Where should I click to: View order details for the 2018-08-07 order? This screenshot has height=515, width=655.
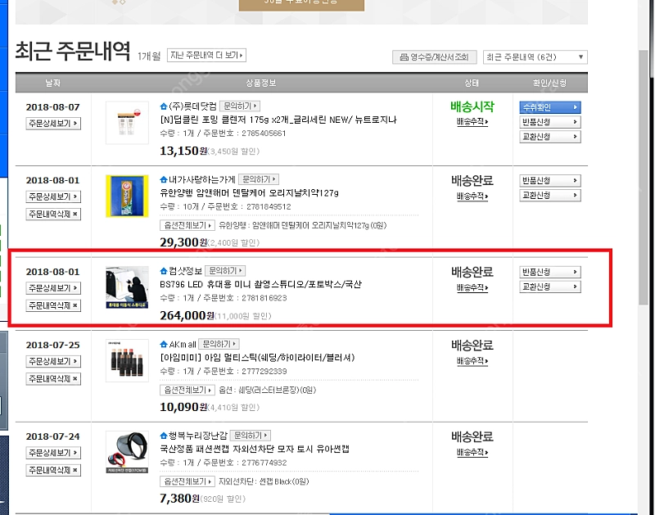coord(53,123)
